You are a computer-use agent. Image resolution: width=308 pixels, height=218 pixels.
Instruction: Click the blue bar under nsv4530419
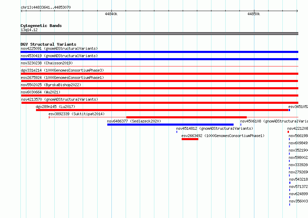[x=159, y=59]
